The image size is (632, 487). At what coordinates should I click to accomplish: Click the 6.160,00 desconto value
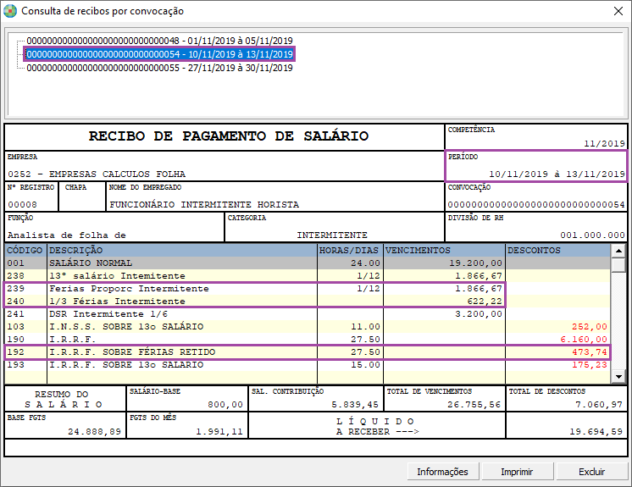584,339
